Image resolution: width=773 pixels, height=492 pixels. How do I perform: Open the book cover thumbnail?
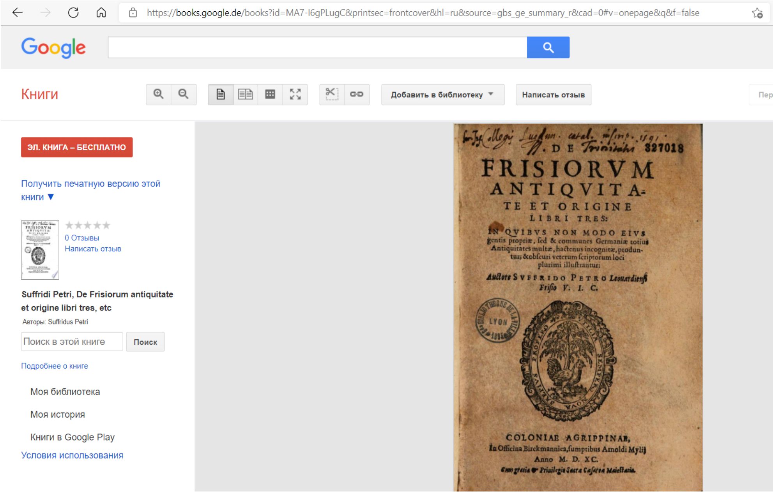(x=40, y=250)
